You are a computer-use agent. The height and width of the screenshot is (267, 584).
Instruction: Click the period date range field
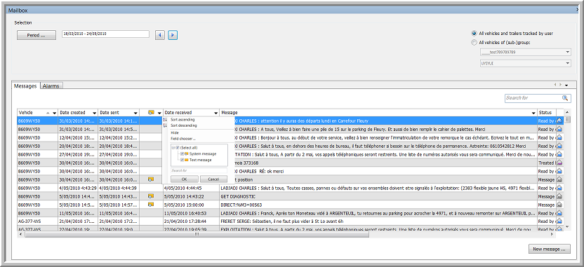point(105,34)
